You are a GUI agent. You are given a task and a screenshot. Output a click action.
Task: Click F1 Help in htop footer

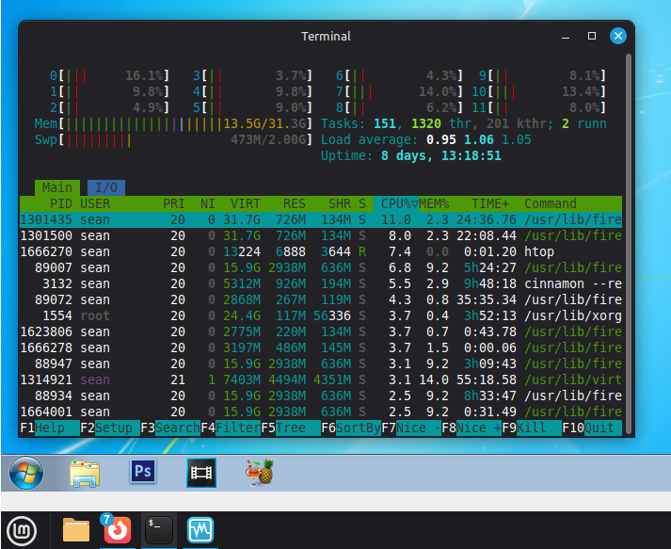[x=50, y=428]
